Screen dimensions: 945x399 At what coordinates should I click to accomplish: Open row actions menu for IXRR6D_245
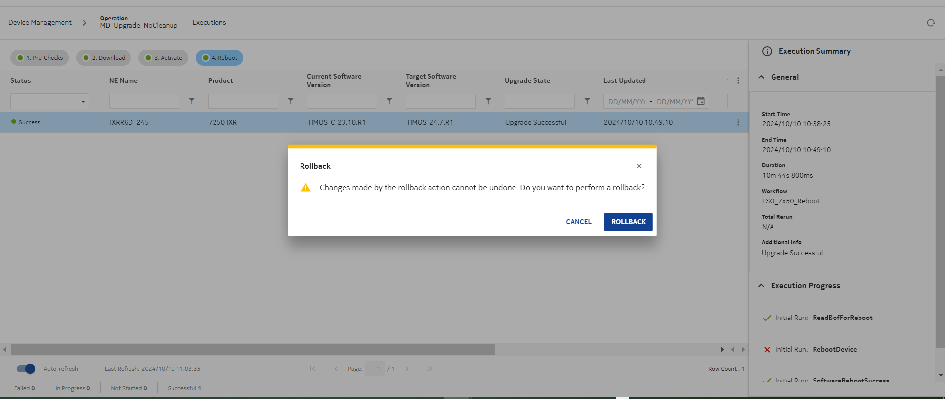point(738,122)
